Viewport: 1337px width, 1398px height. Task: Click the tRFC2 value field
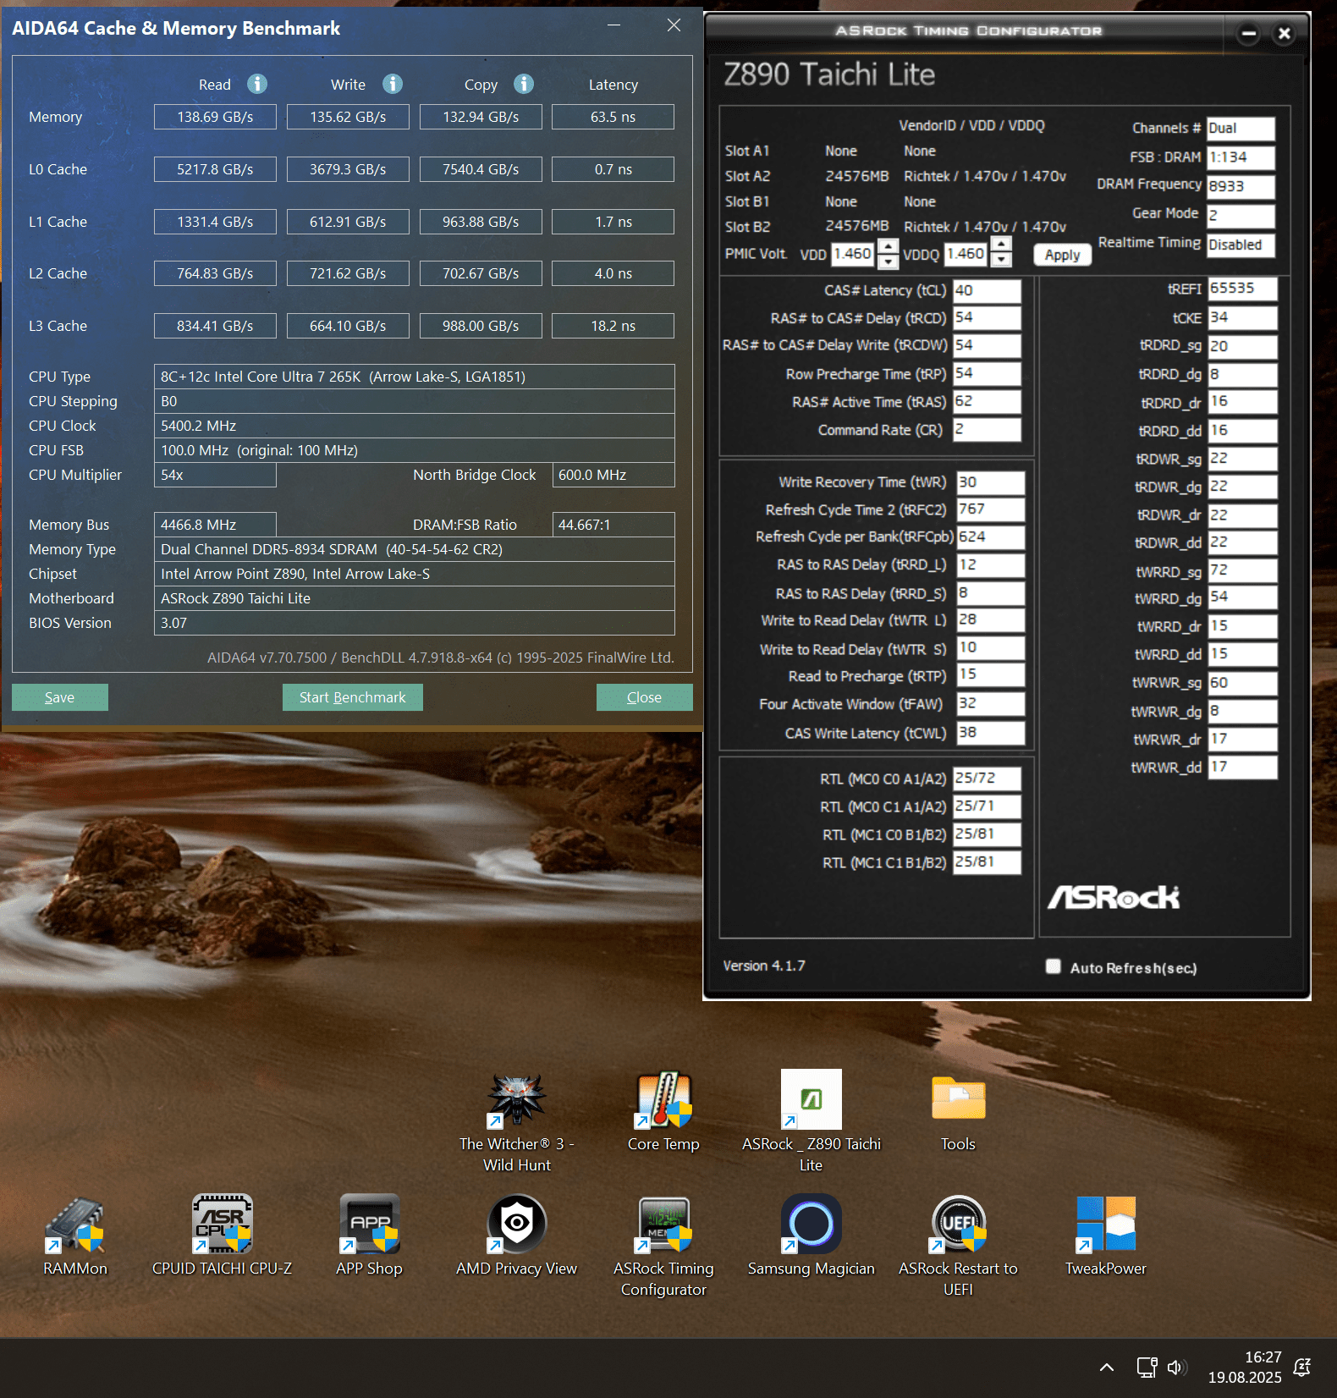point(990,509)
